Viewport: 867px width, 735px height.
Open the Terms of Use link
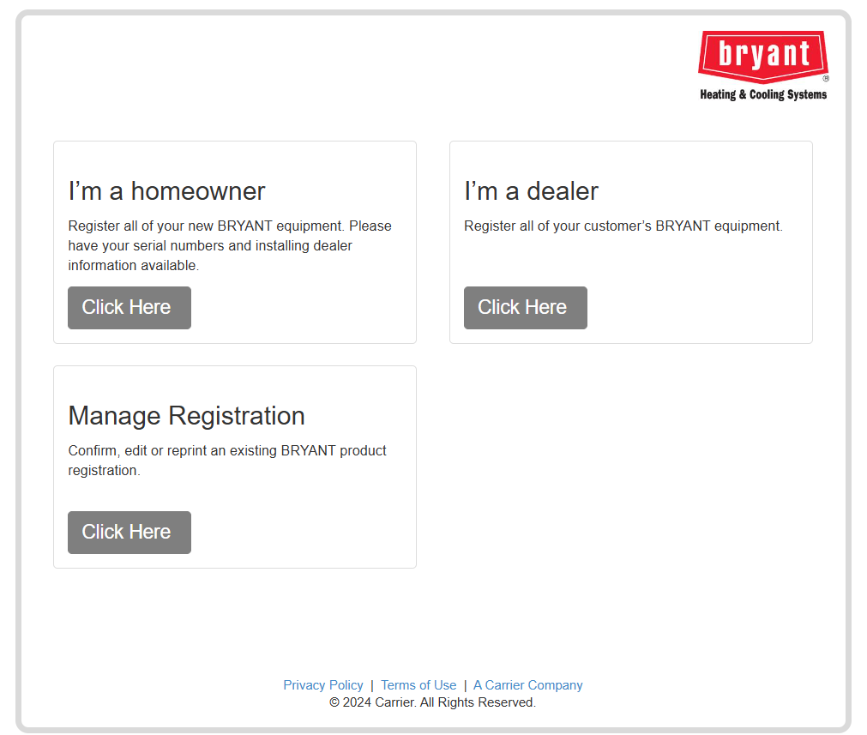tap(418, 685)
